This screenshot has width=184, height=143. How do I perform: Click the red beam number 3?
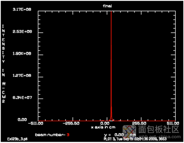(68, 135)
